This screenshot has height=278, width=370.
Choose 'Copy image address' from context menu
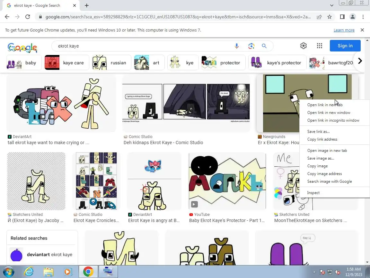pyautogui.click(x=334, y=174)
